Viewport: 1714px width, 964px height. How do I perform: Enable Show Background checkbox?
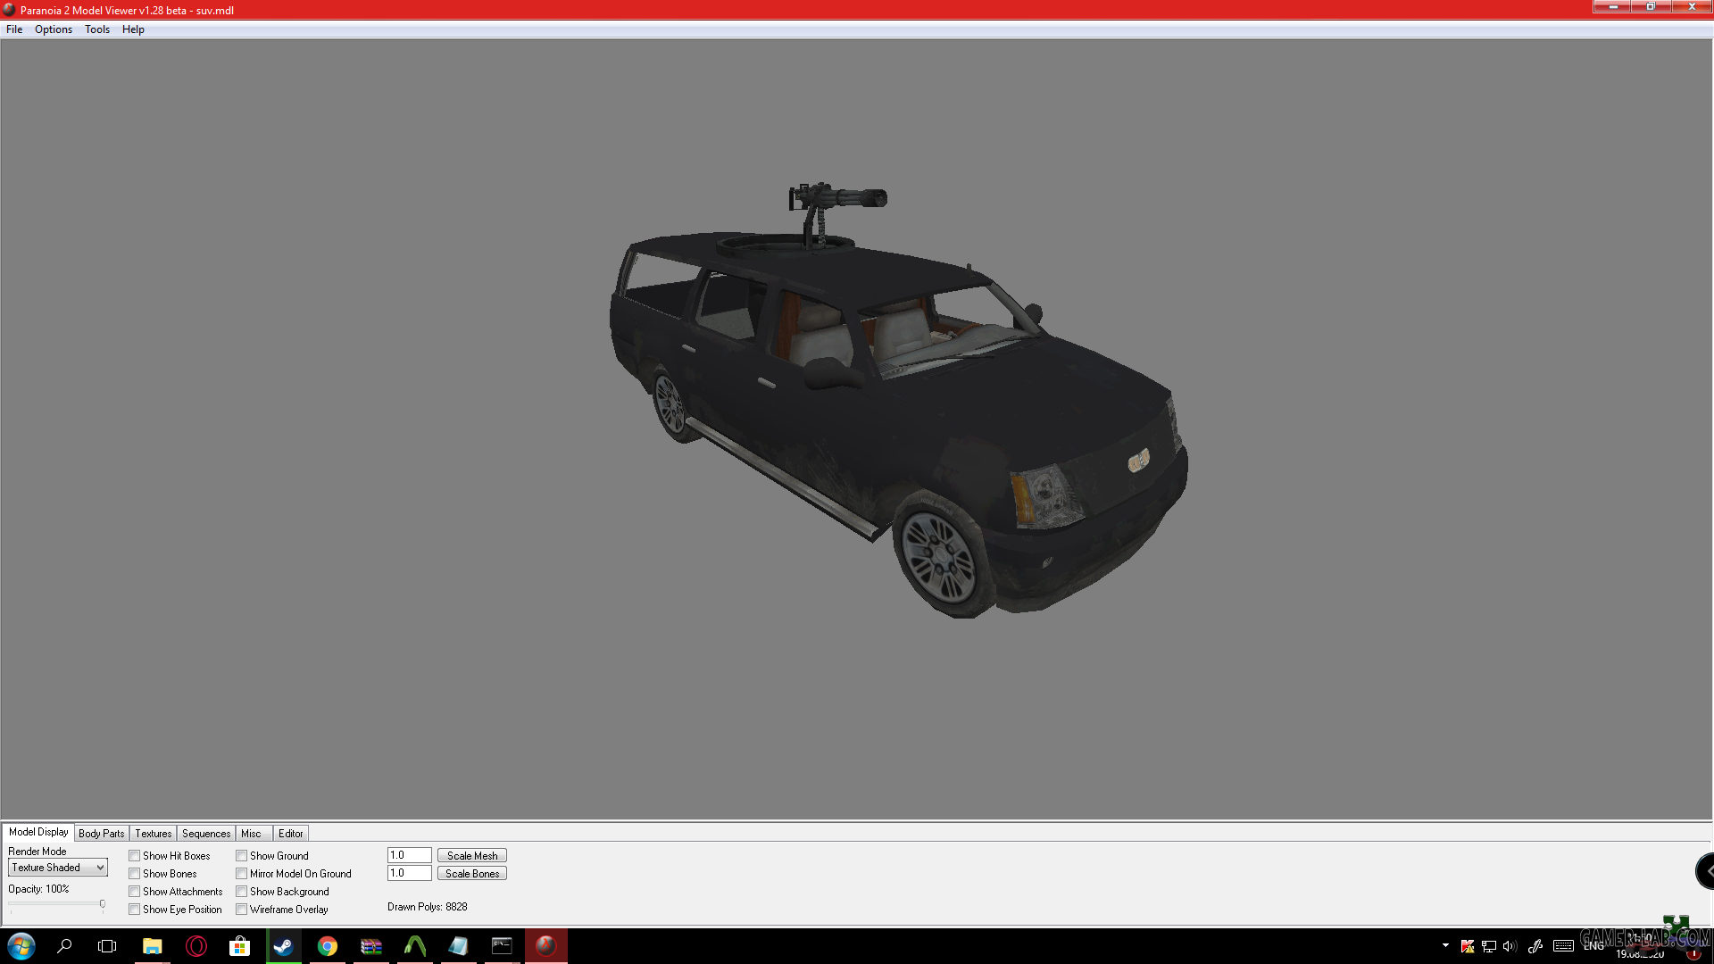241,892
